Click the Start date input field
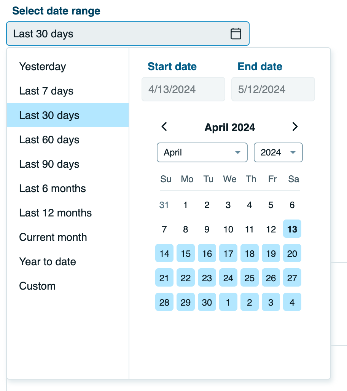Image resolution: width=347 pixels, height=391 pixels. point(183,89)
